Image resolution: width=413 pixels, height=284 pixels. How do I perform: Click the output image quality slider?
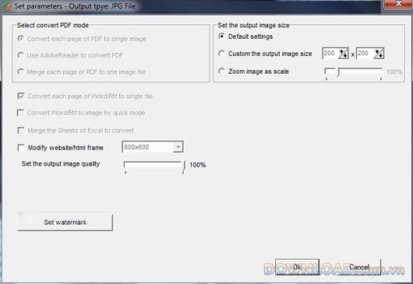pyautogui.click(x=154, y=167)
